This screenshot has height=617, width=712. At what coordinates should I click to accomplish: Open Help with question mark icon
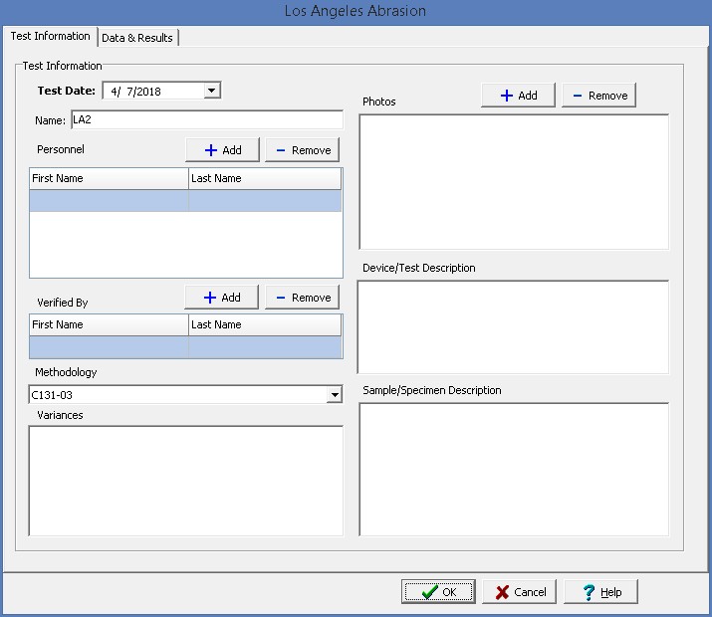pyautogui.click(x=600, y=592)
